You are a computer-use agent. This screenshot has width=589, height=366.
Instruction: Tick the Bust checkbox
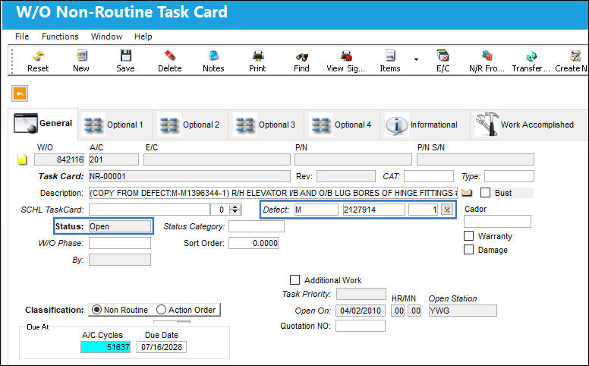485,193
